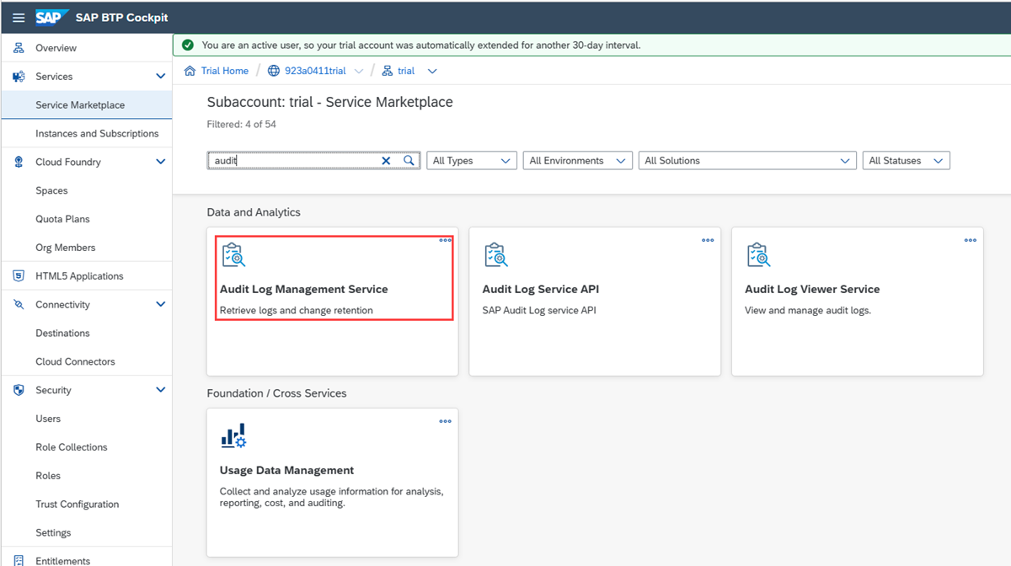The height and width of the screenshot is (566, 1011).
Task: Click the SAP logo
Action: 52,18
